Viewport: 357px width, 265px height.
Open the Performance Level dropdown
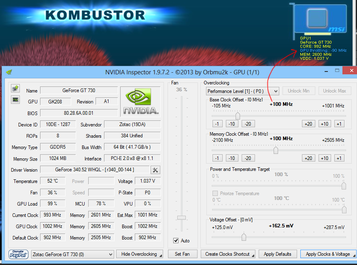coord(242,91)
